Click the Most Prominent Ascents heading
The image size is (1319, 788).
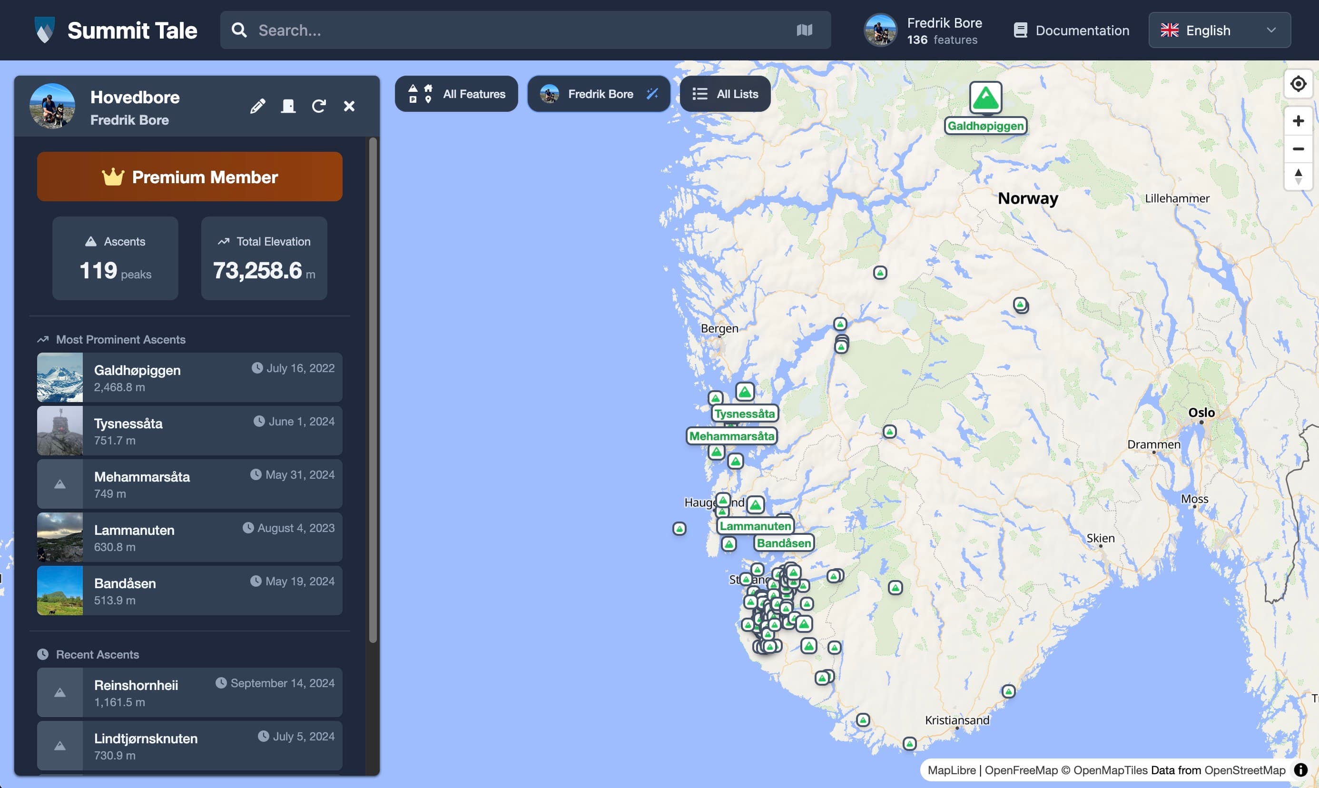click(x=120, y=339)
